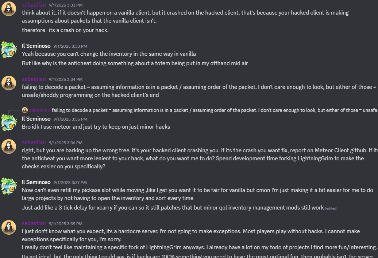Click sebastian's avatar on the 3:39 PM message
Screen dimensions: 378x258
click(9, 227)
